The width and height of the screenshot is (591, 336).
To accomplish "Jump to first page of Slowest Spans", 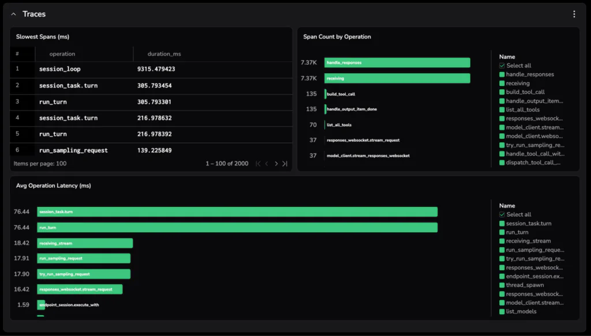I will [x=258, y=164].
